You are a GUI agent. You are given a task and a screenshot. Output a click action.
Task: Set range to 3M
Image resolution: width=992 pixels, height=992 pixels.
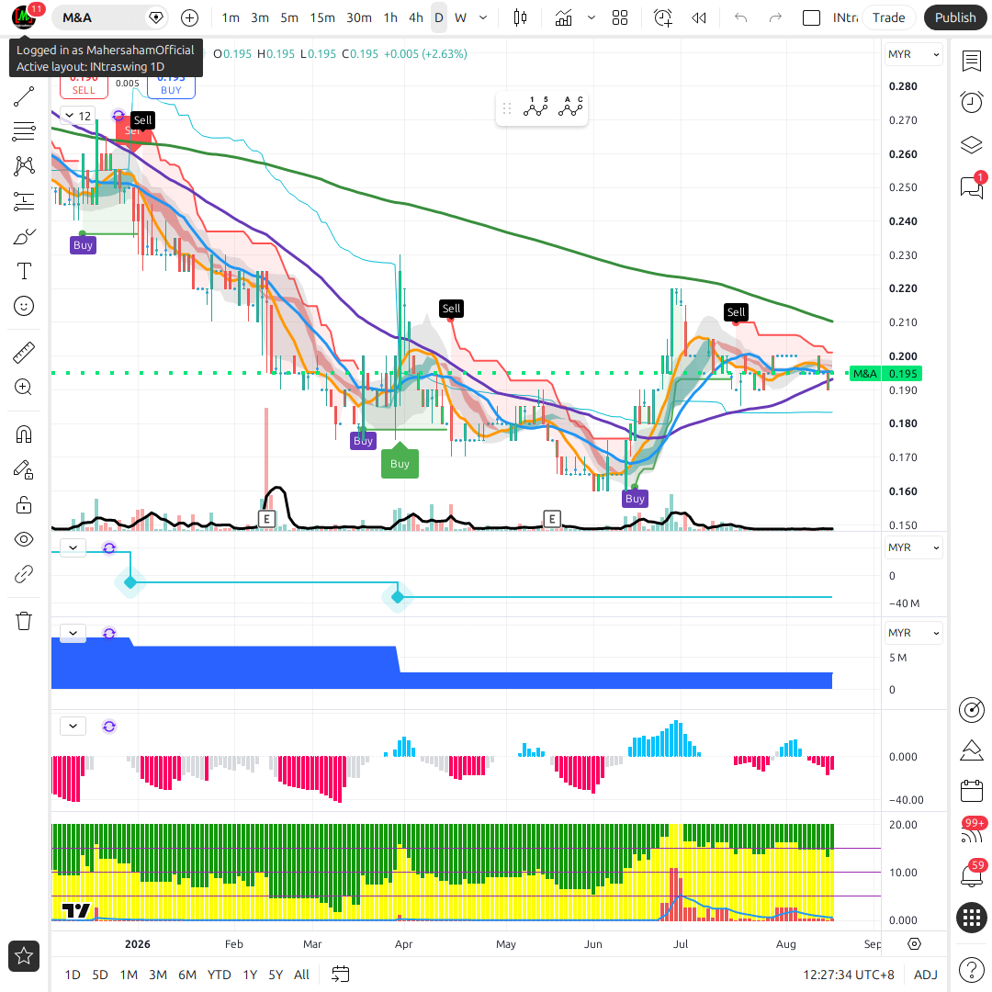(x=158, y=975)
